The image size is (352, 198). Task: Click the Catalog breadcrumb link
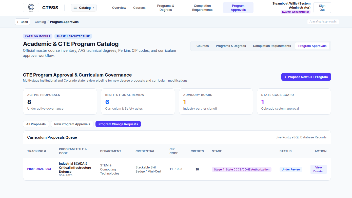pos(40,22)
